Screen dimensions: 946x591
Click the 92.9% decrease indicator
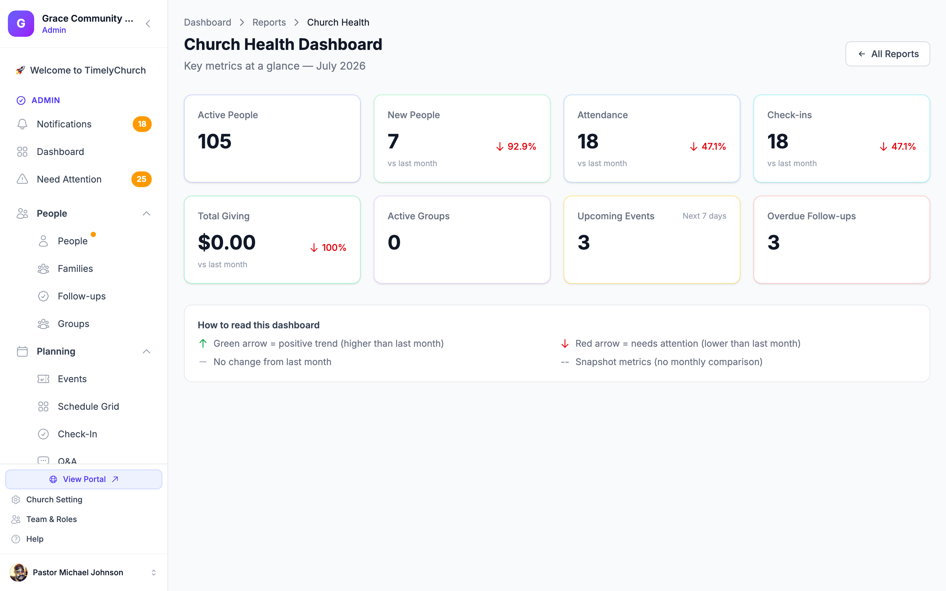pos(516,146)
